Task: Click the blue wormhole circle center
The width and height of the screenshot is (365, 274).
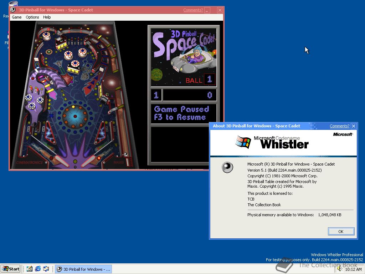Action: pos(75,116)
